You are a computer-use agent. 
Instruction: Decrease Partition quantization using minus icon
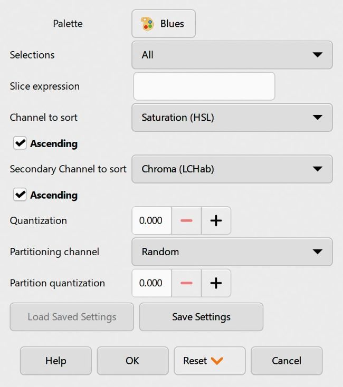coord(186,283)
